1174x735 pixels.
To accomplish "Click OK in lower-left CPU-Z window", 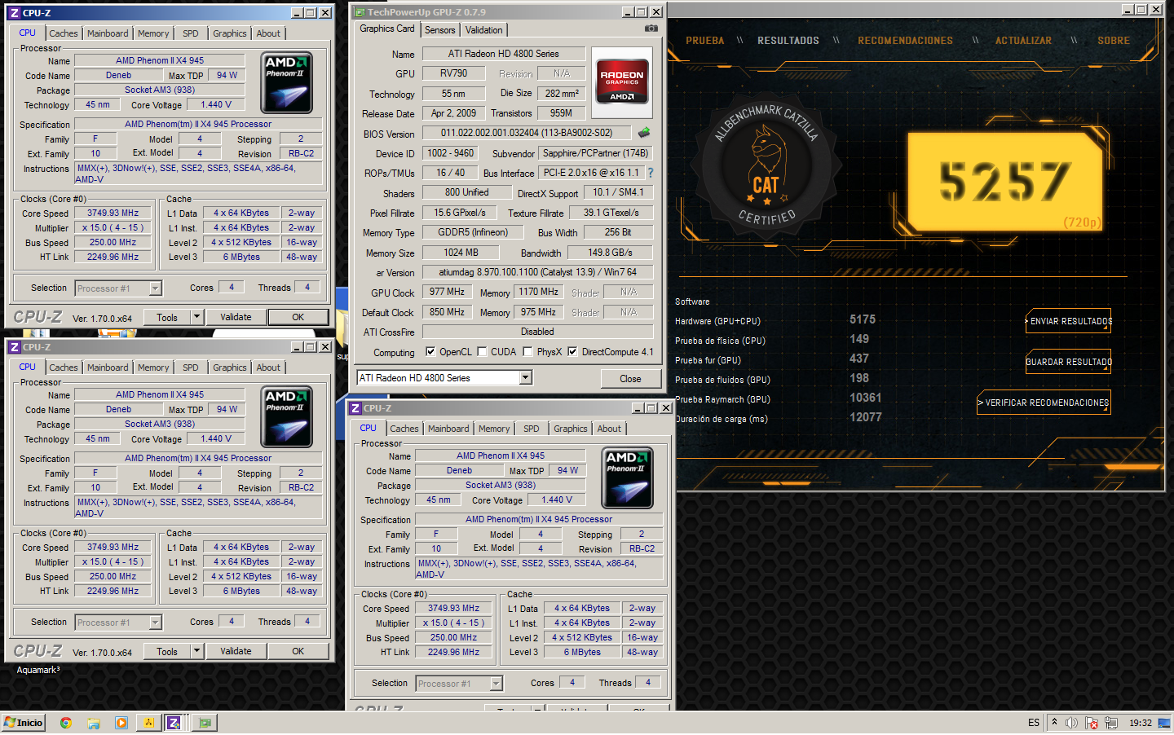I will pos(298,651).
